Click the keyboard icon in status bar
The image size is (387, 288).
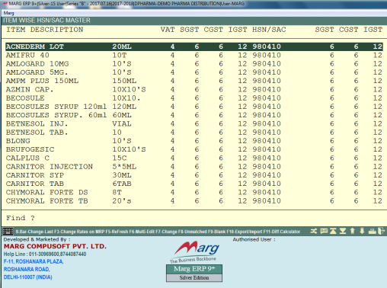coord(8,232)
